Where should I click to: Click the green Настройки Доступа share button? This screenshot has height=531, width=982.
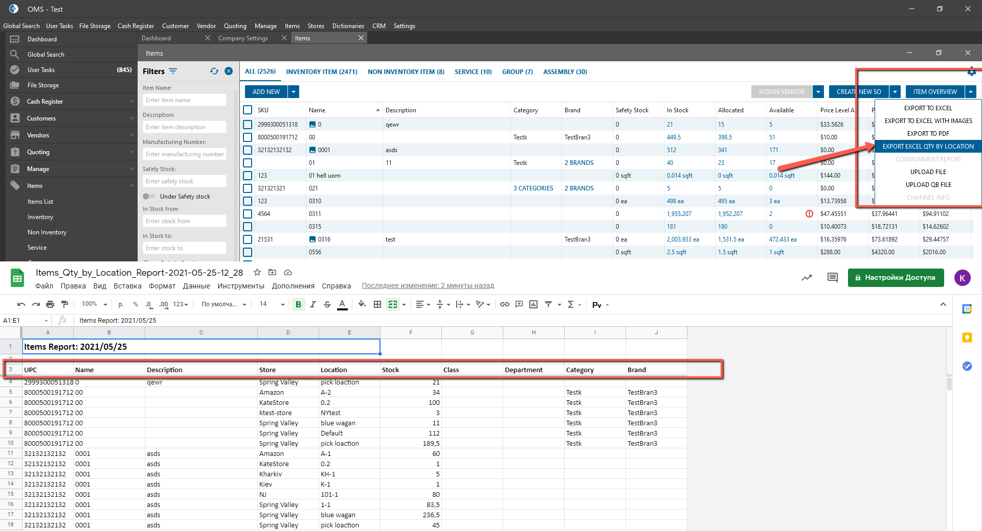tap(895, 278)
